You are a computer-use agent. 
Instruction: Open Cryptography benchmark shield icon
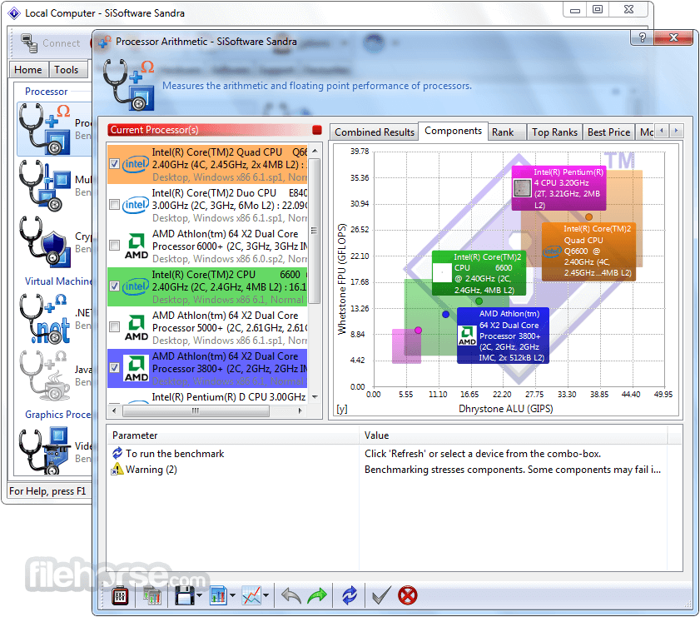(45, 242)
